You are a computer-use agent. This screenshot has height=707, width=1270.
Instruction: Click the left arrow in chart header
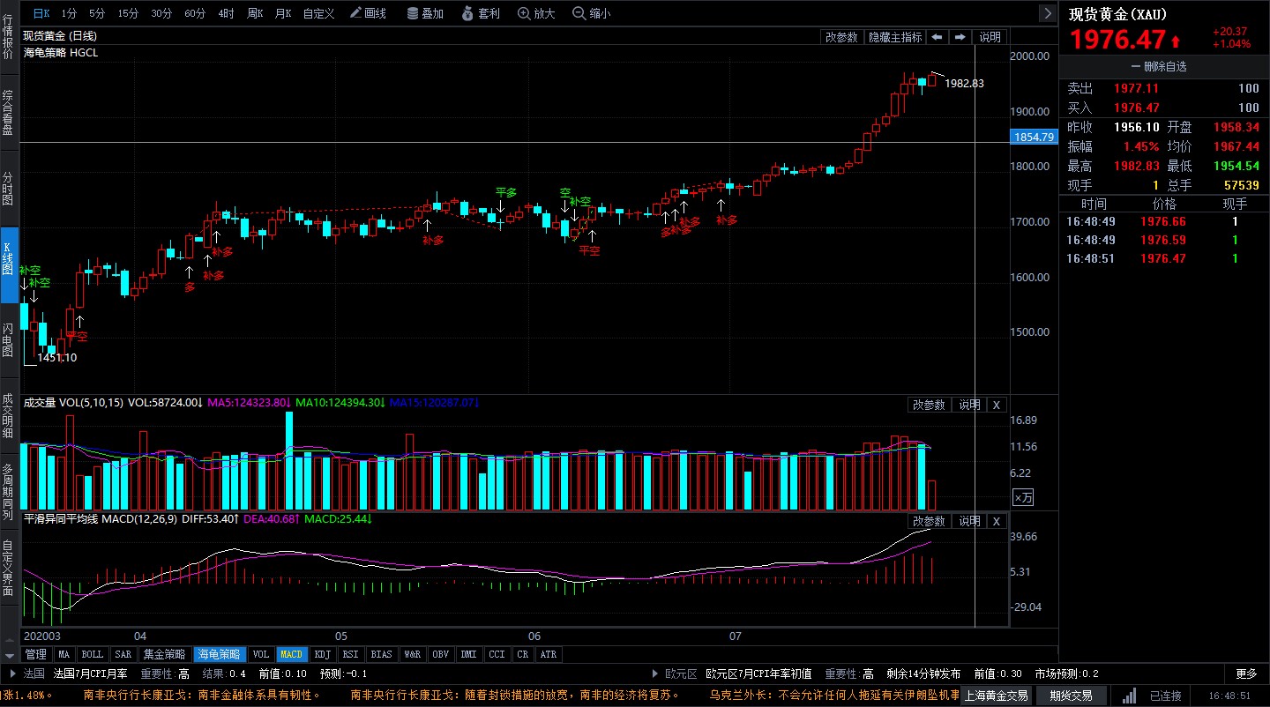click(x=937, y=37)
